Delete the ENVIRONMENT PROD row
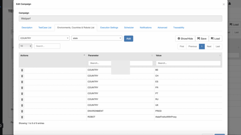The width and height of the screenshot is (241, 135). [22, 111]
